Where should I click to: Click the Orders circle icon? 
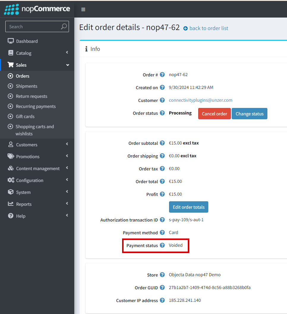[x=10, y=76]
